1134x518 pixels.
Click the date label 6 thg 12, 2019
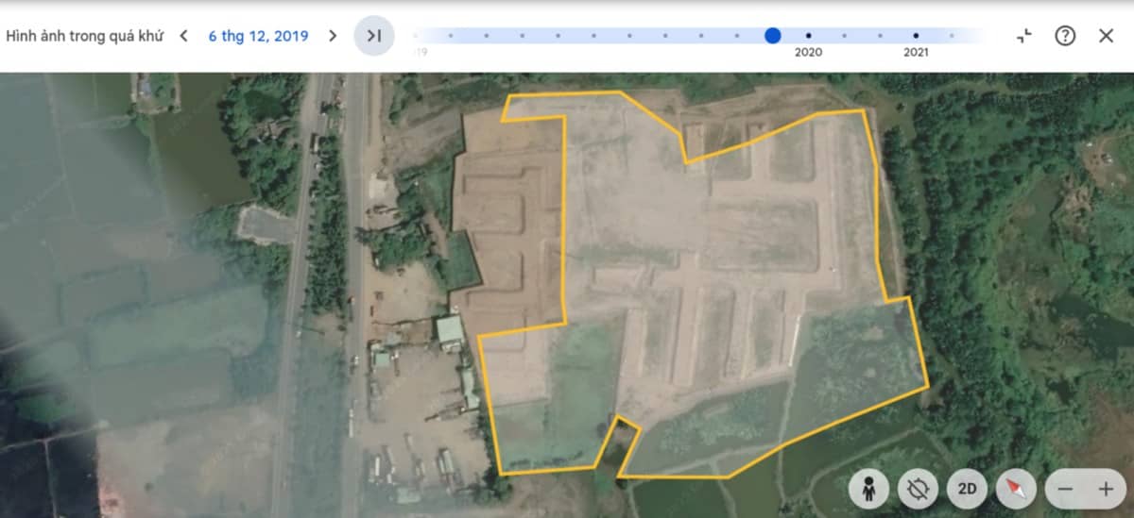click(x=258, y=36)
